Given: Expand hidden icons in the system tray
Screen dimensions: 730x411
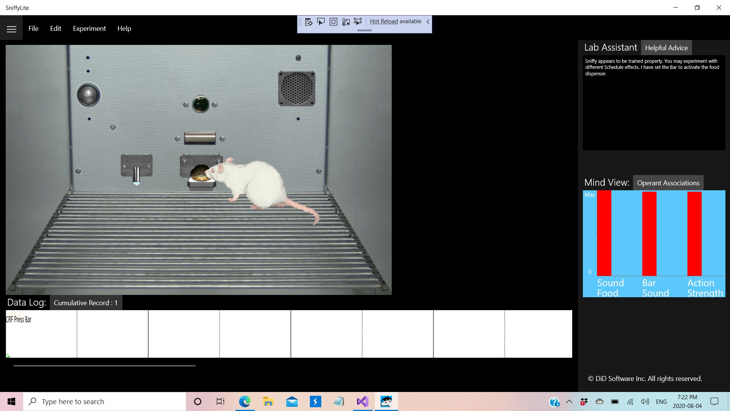Looking at the screenshot, I should [569, 401].
